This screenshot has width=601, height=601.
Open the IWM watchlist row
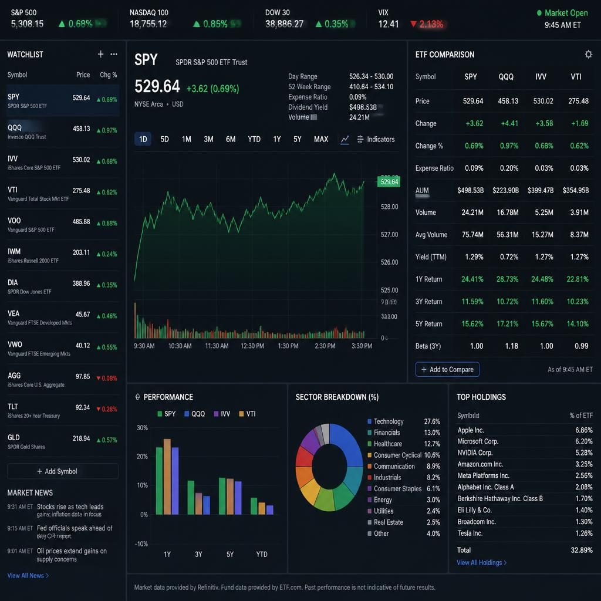[63, 256]
